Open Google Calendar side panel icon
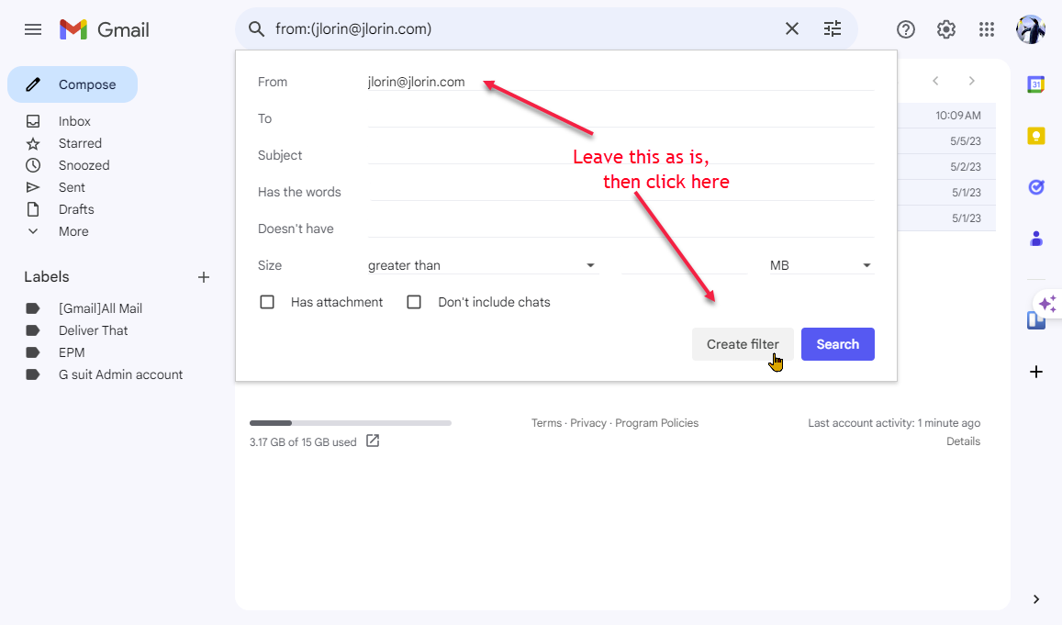The width and height of the screenshot is (1062, 625). [1035, 84]
